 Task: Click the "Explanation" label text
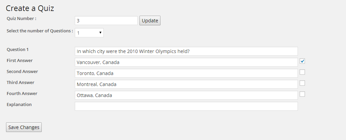[19, 104]
